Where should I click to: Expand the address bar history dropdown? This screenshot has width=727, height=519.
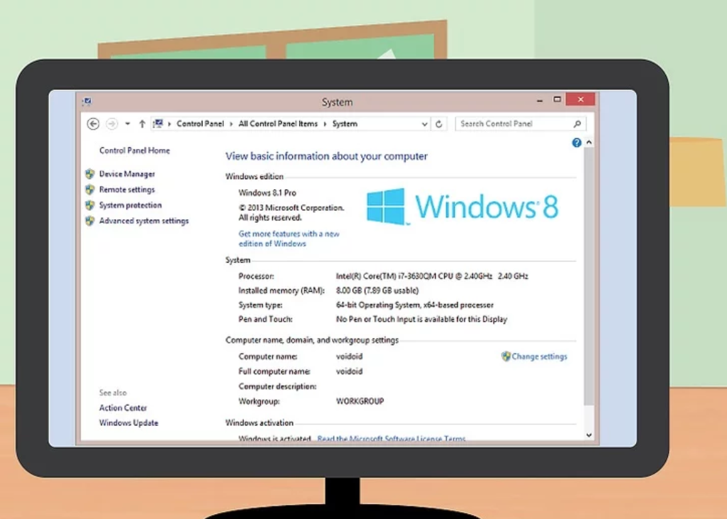click(x=425, y=124)
